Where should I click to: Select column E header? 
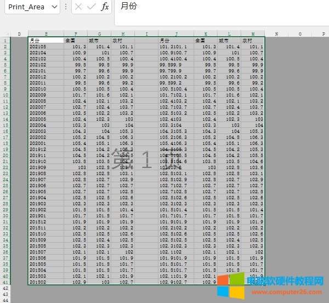pos(46,34)
